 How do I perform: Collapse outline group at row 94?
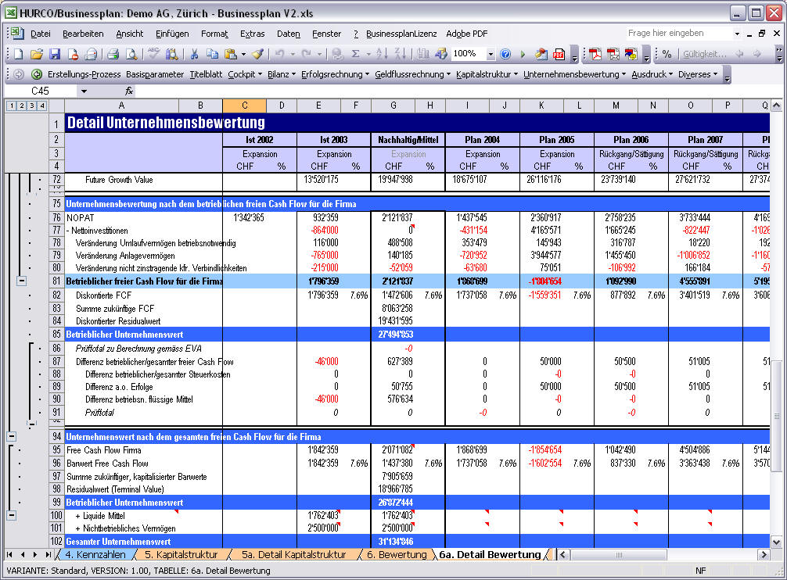pos(12,437)
